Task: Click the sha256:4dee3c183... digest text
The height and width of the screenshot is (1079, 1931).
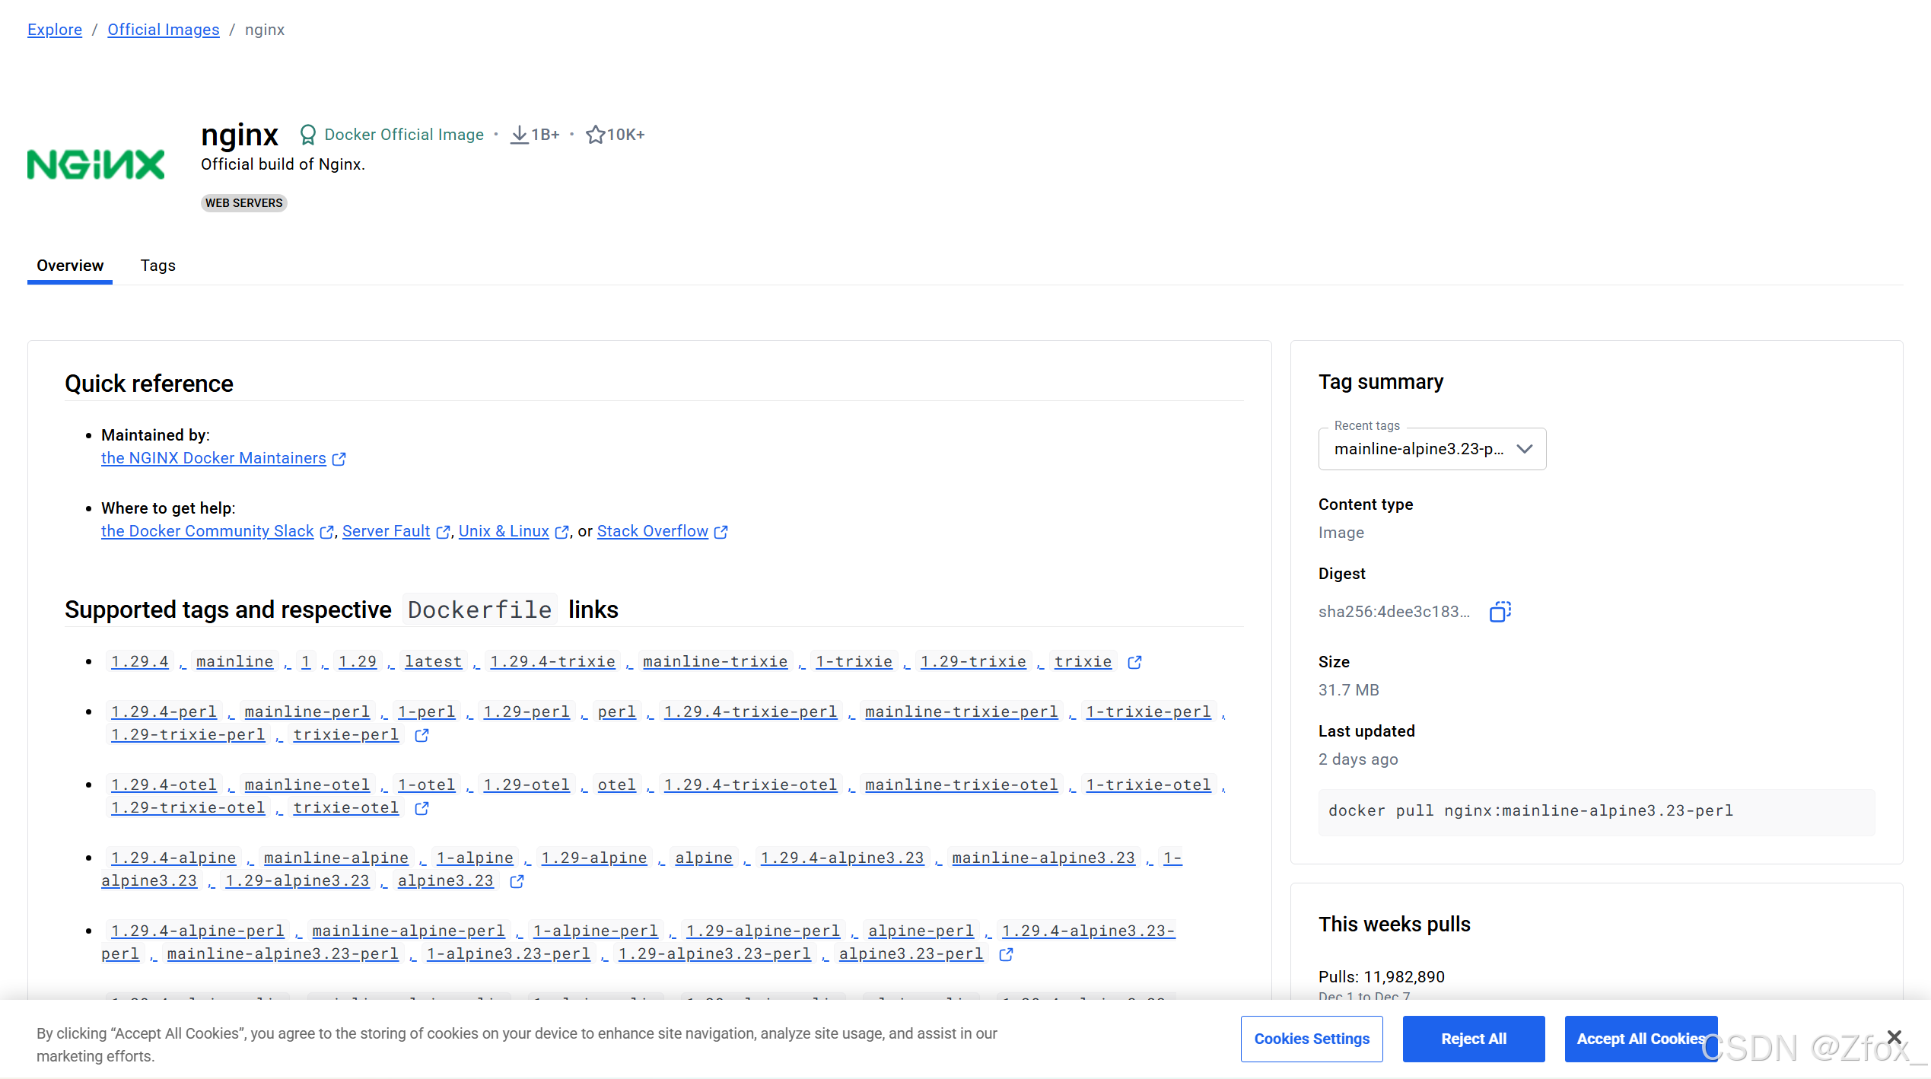Action: coord(1394,612)
